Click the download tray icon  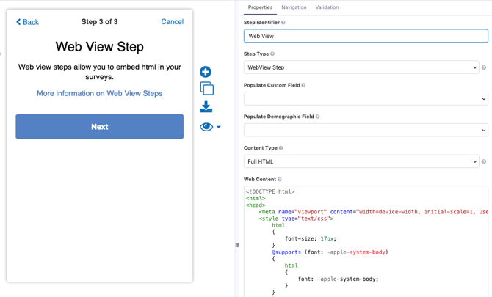[206, 107]
